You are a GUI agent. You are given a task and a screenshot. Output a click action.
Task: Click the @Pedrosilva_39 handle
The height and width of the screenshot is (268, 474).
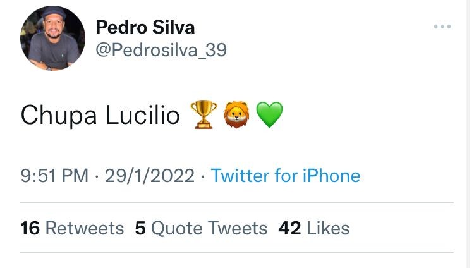(x=161, y=50)
